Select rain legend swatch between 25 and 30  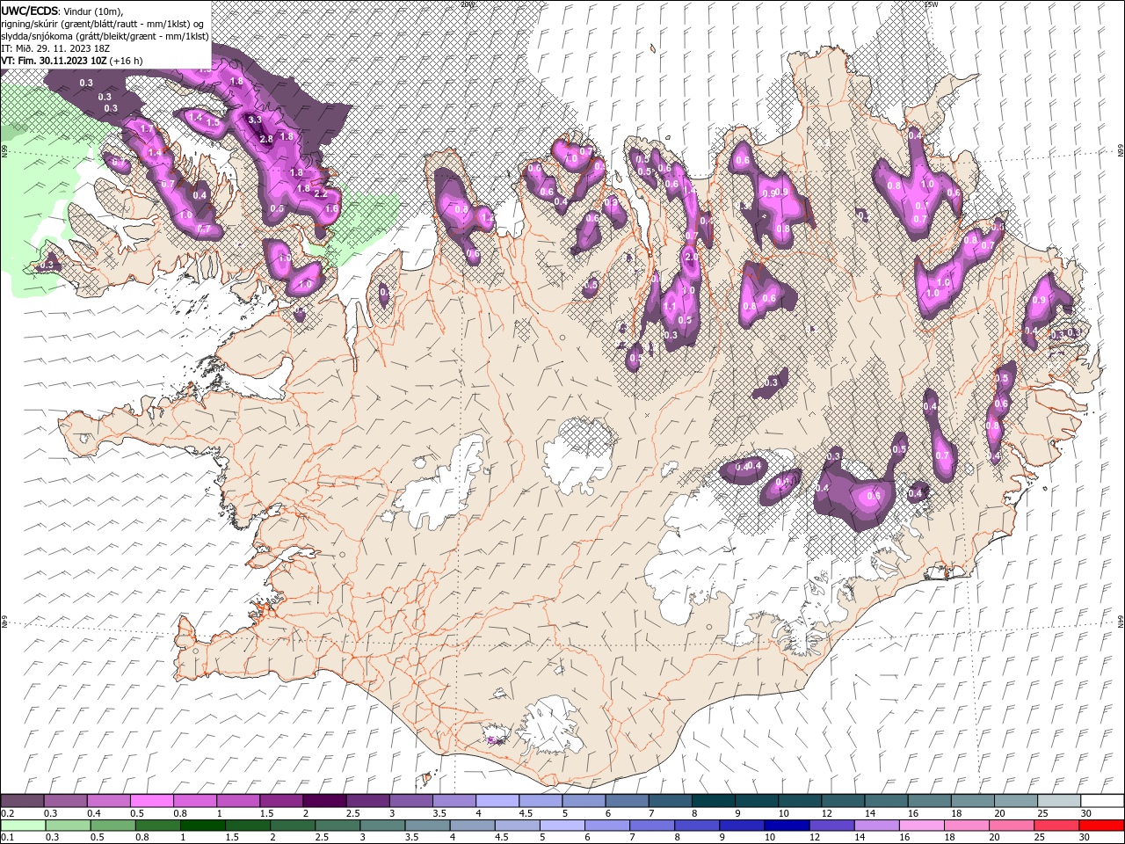click(x=1056, y=825)
